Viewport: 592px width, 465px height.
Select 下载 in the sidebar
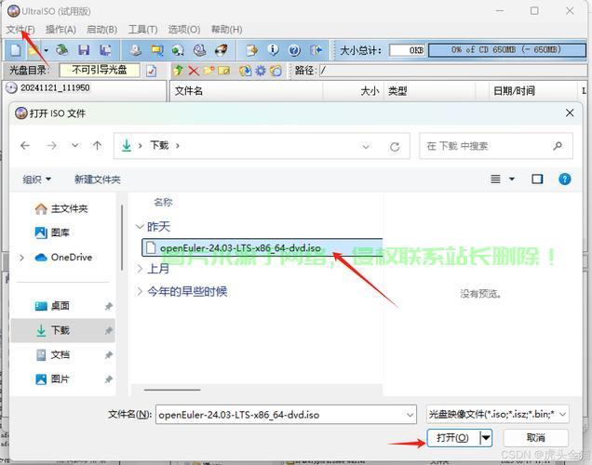click(x=62, y=330)
